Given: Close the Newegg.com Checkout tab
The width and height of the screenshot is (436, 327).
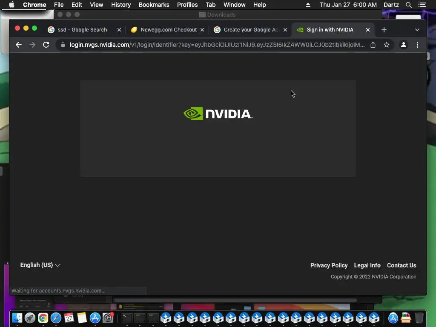Looking at the screenshot, I should (x=202, y=30).
